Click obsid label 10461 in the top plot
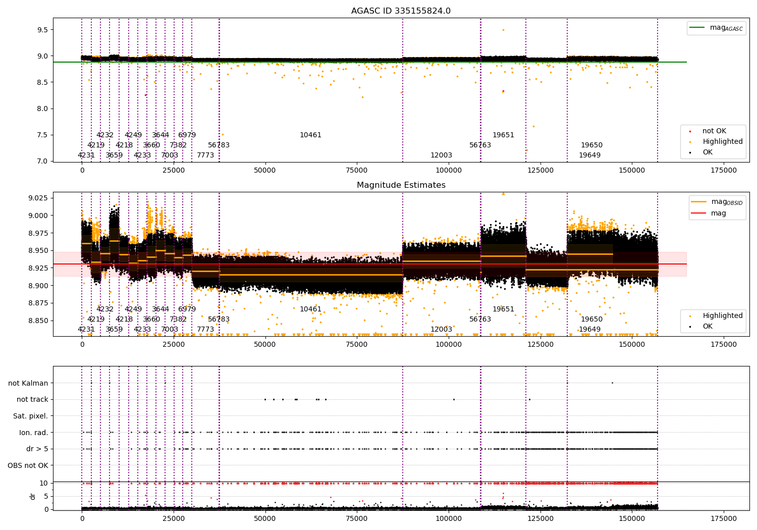757x530 pixels. [310, 135]
